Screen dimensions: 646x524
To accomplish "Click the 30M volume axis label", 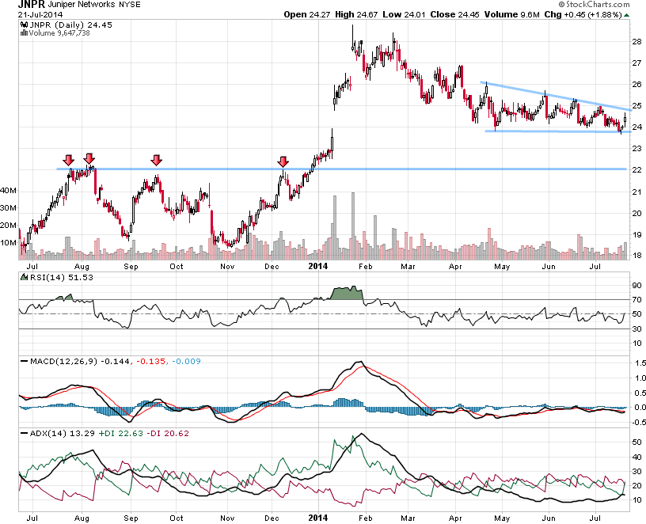I will pos(8,207).
